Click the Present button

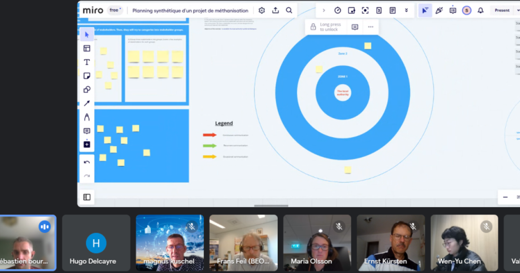click(502, 10)
